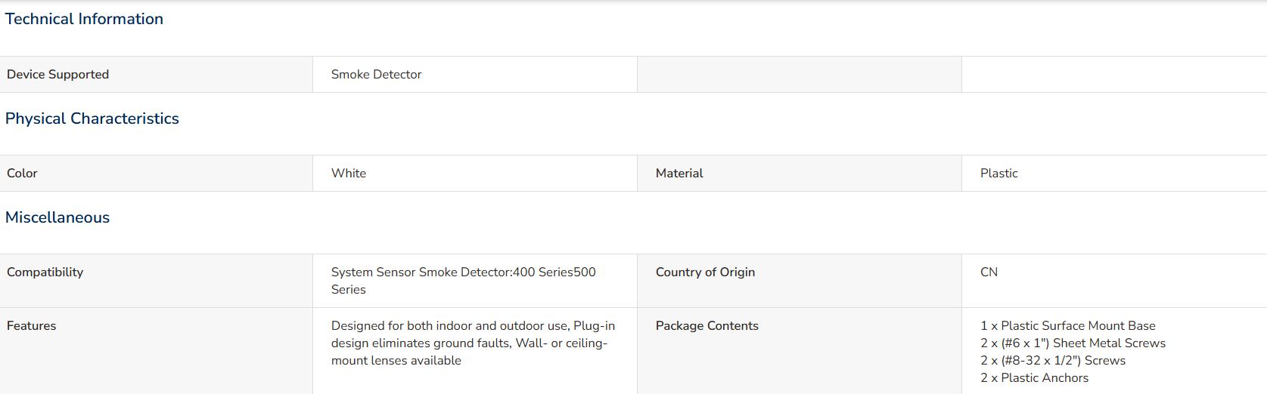1267x394 pixels.
Task: Click the White color value
Action: click(x=349, y=174)
